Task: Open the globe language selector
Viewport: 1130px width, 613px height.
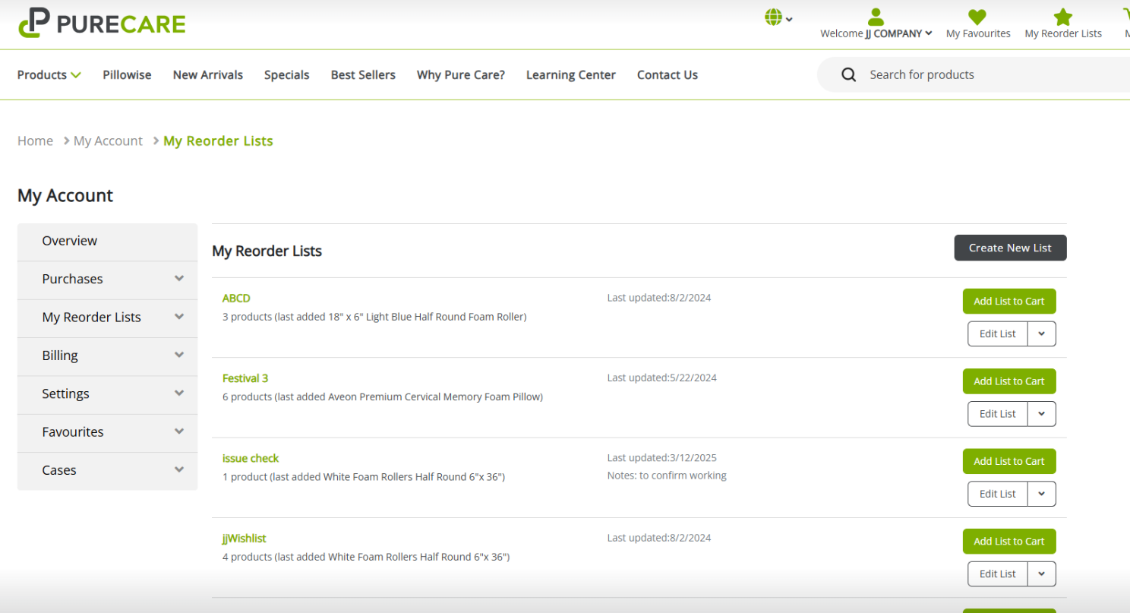Action: pos(775,17)
